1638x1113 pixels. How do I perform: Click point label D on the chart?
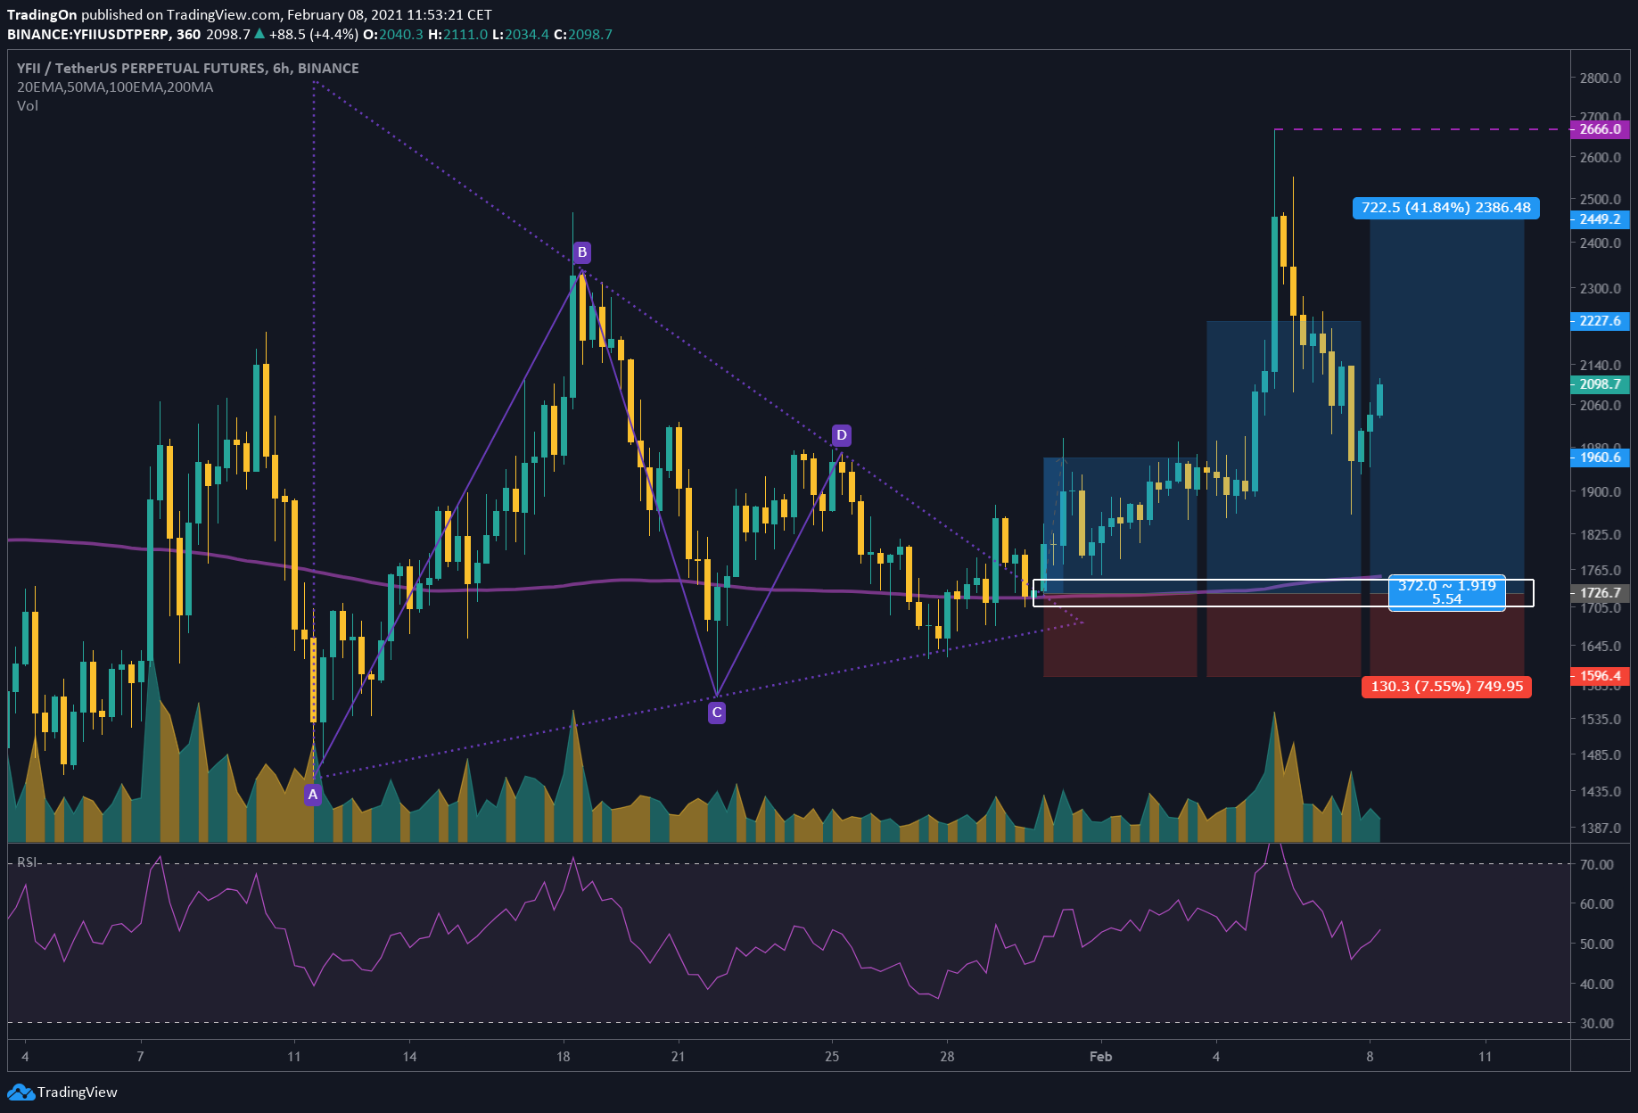841,435
